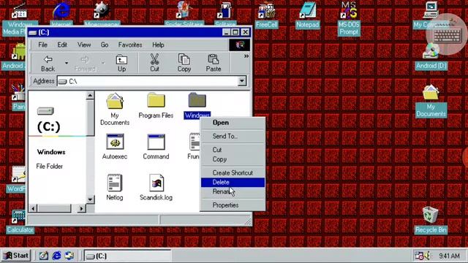Launch Internet Explorer from quick launch

56,256
